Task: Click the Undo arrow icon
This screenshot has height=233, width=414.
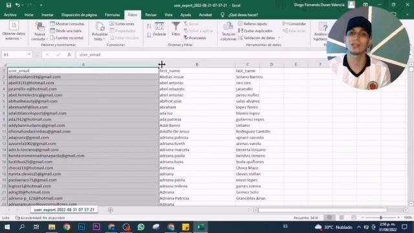Action: point(17,5)
